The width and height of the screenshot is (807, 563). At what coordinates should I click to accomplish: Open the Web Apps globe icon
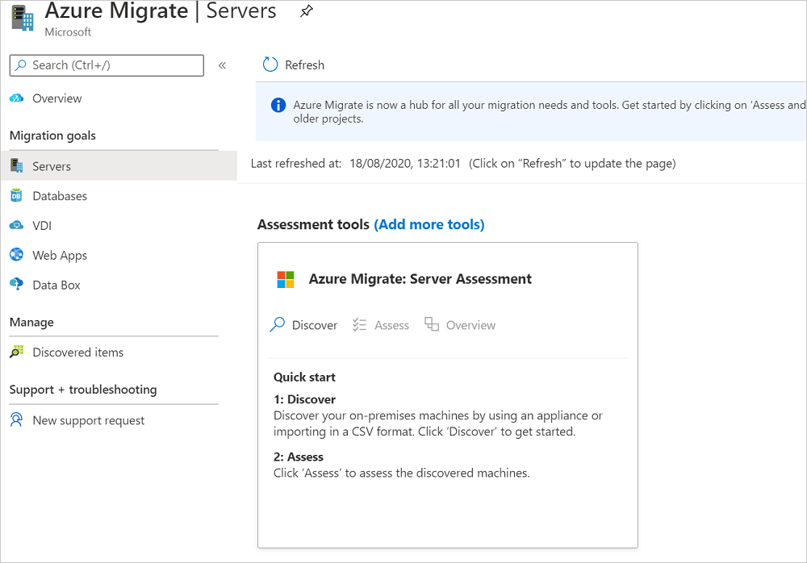[x=17, y=255]
